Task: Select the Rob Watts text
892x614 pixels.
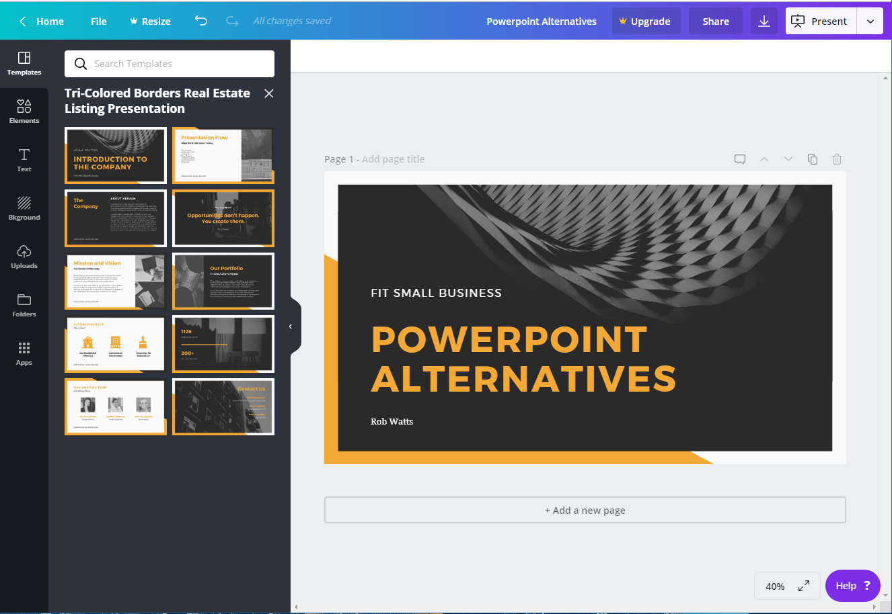Action: point(392,421)
